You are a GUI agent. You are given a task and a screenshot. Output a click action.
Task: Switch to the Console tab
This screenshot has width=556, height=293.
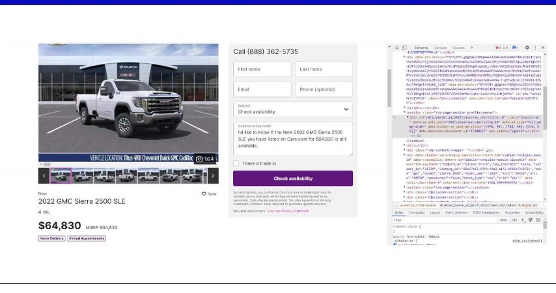(x=440, y=48)
